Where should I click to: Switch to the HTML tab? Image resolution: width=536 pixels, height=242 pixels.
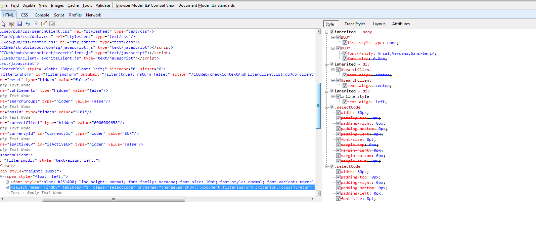(8, 15)
